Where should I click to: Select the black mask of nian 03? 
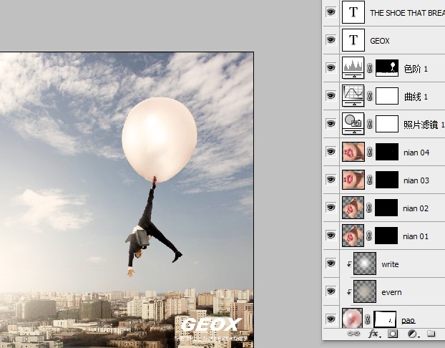click(x=387, y=180)
